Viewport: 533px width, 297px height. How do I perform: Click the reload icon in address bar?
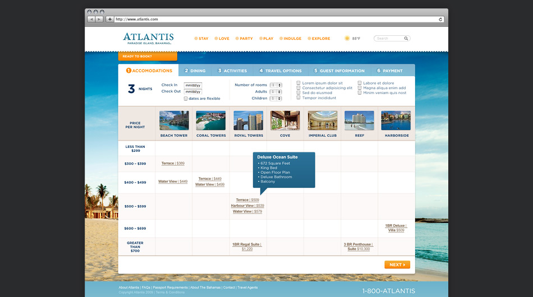point(440,20)
